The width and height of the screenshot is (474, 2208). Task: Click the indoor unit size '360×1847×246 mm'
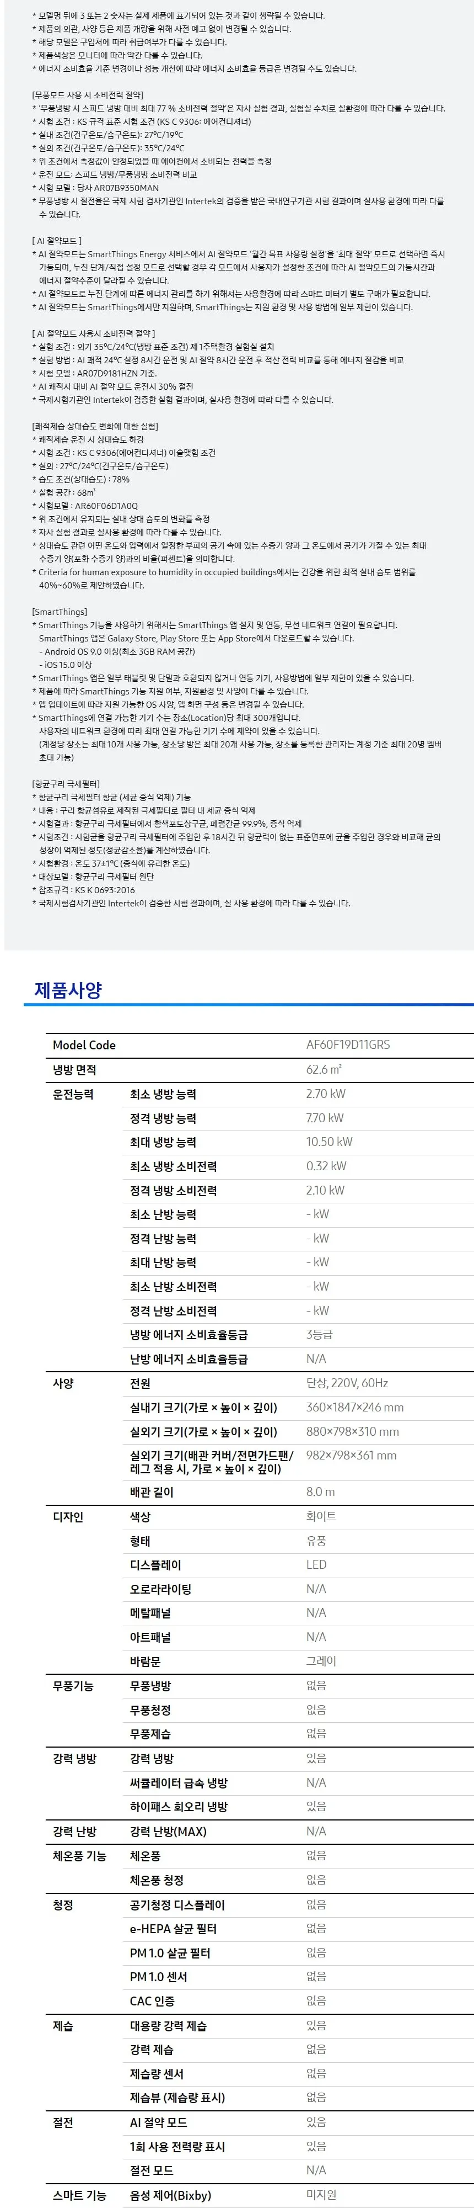coord(355,1408)
